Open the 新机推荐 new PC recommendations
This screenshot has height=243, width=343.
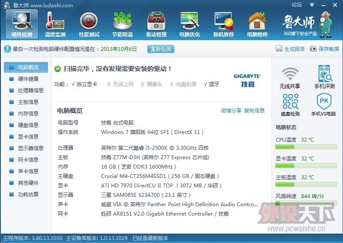click(224, 24)
